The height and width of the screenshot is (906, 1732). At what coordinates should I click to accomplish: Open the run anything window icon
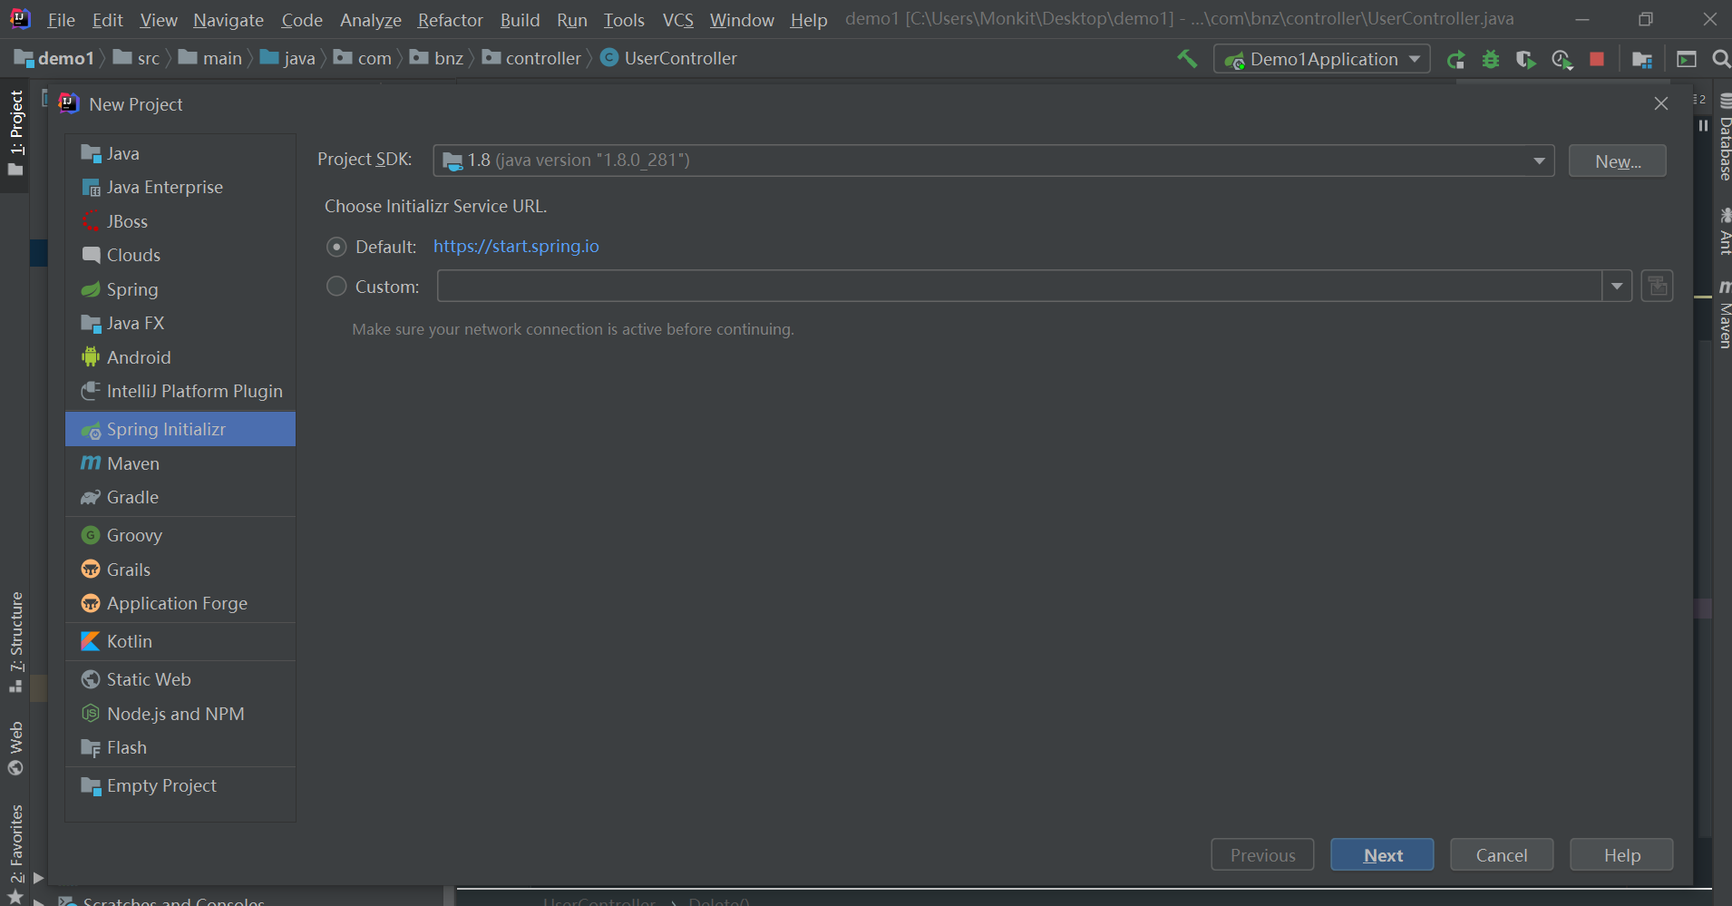point(1687,60)
